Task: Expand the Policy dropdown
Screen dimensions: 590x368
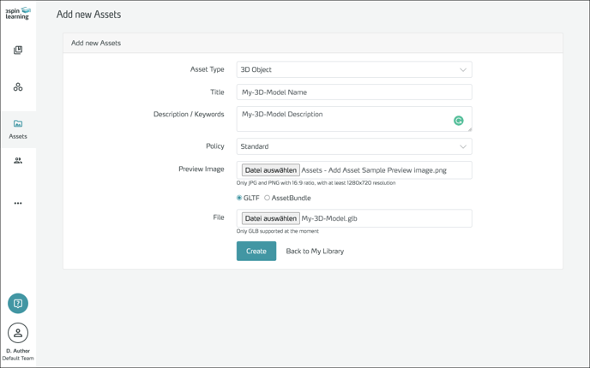Action: 354,146
